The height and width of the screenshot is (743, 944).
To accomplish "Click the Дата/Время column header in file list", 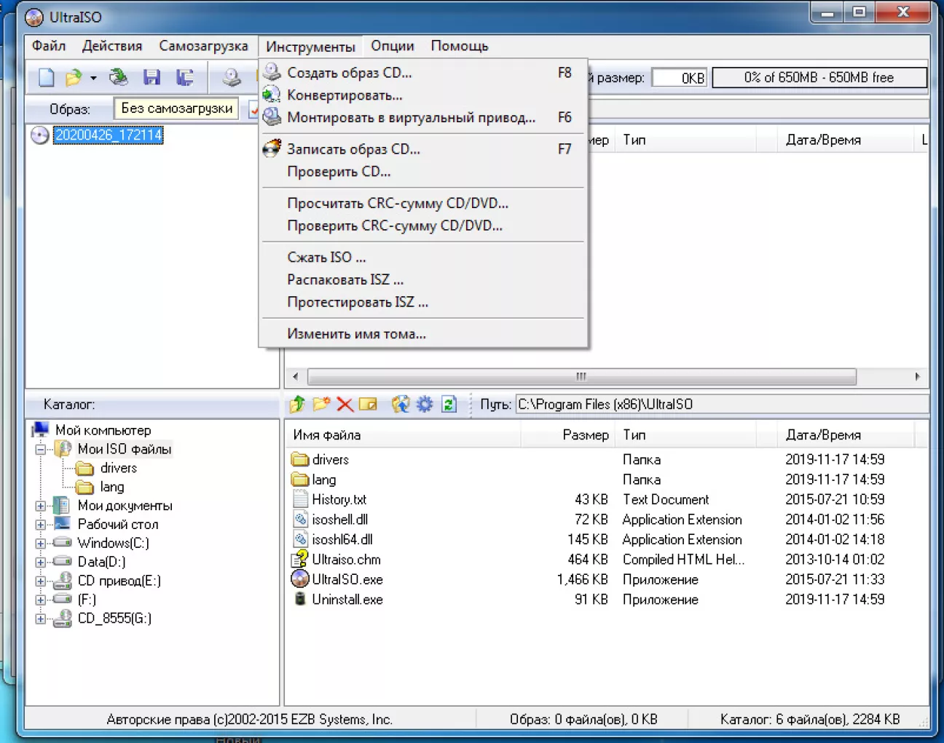I will [x=823, y=435].
